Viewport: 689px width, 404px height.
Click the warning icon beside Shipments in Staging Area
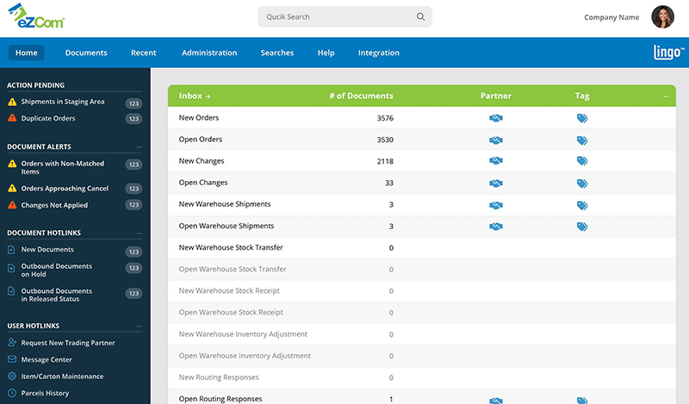(12, 102)
